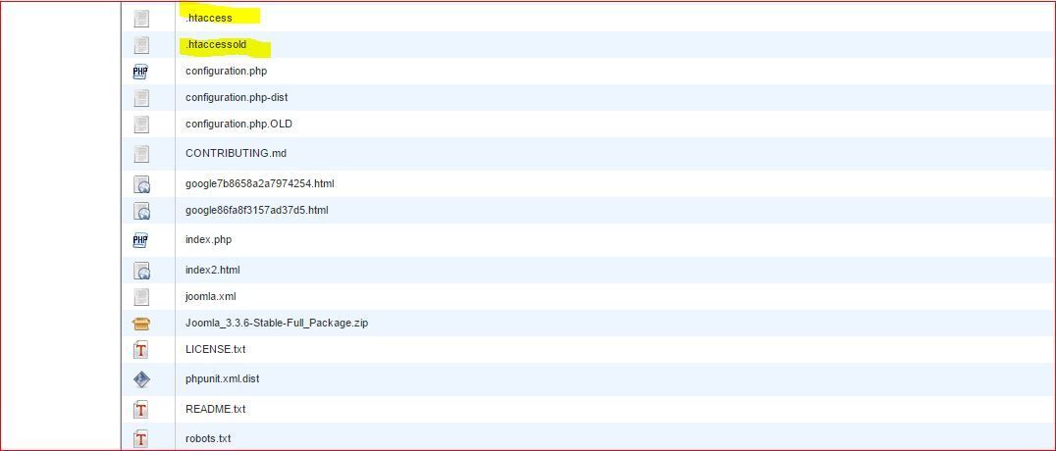Select the .htaccess file name

point(209,18)
